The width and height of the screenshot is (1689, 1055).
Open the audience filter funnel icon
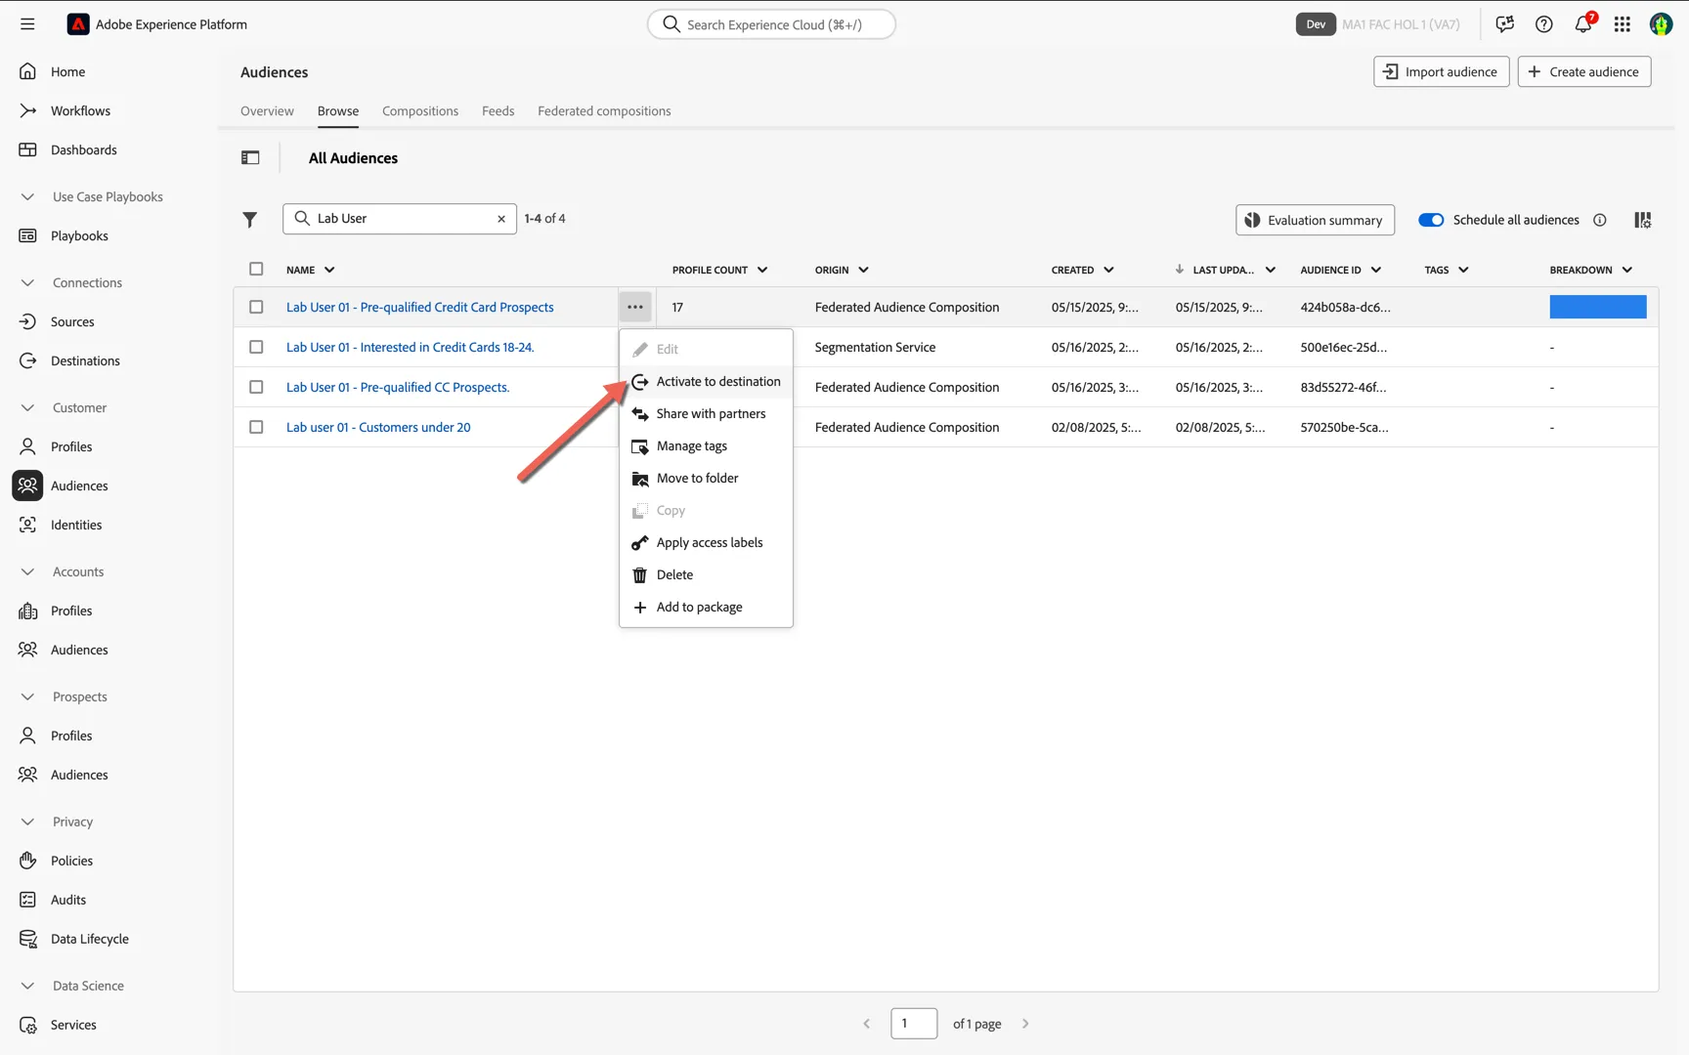[250, 219]
